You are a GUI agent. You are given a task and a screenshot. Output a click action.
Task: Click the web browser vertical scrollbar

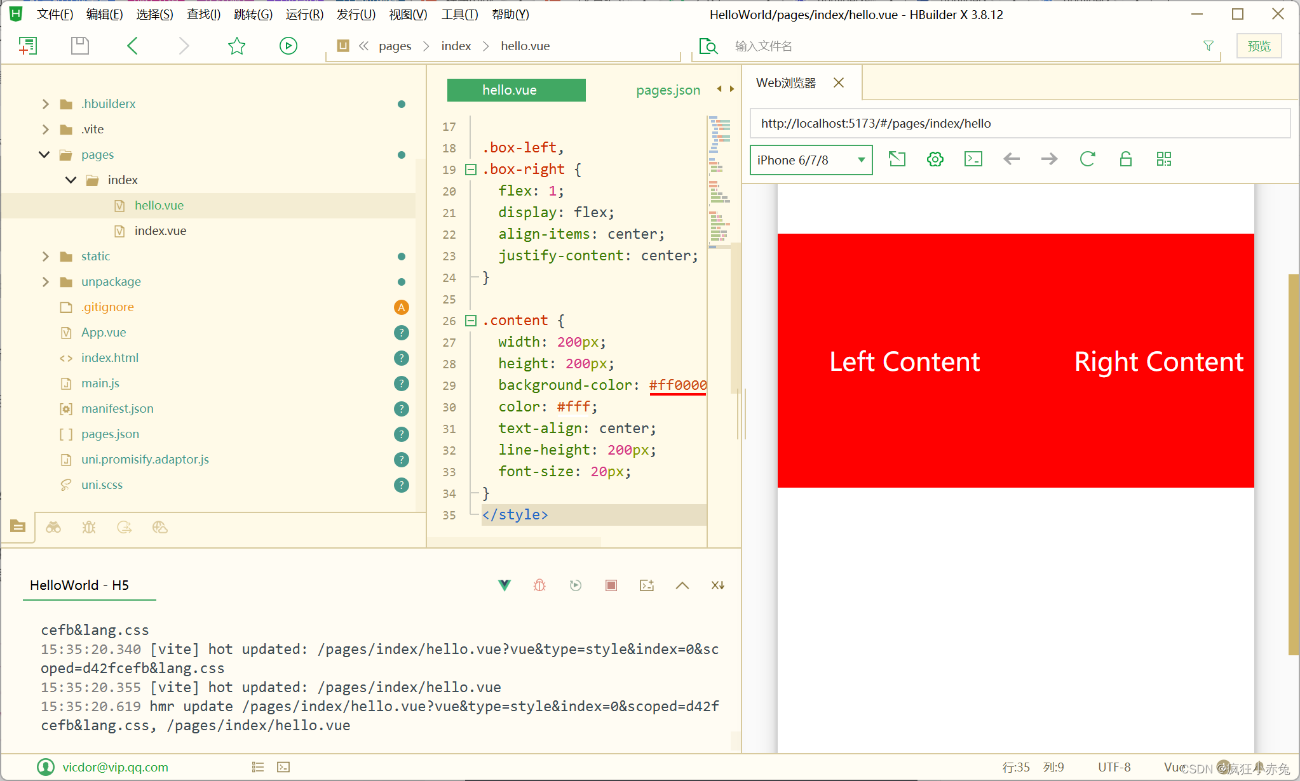1293,464
